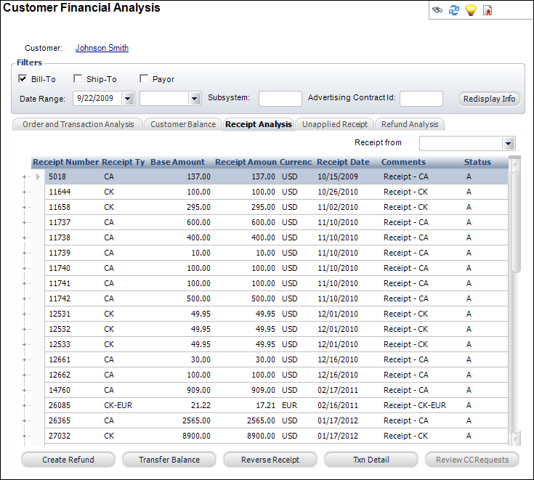Viewport: 534px width, 480px height.
Task: Click the Subsystem input field
Action: click(x=280, y=98)
